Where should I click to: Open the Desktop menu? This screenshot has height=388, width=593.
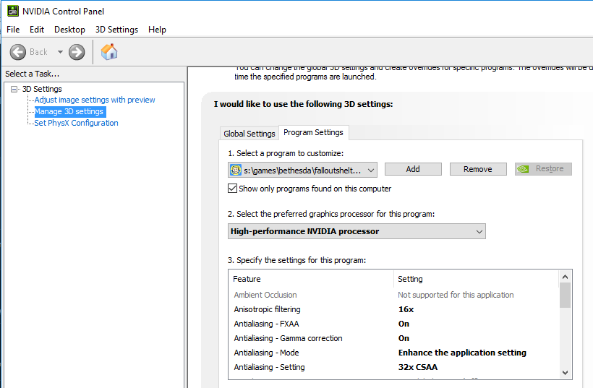coord(69,30)
